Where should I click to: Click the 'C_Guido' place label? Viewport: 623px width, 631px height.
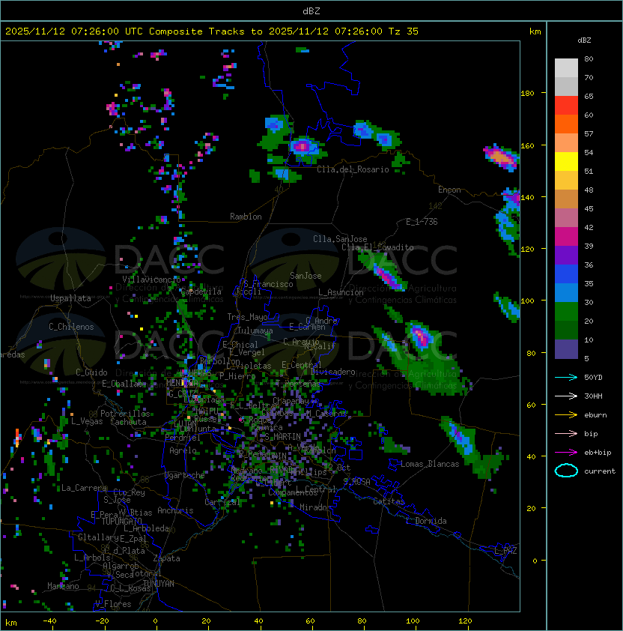point(91,372)
